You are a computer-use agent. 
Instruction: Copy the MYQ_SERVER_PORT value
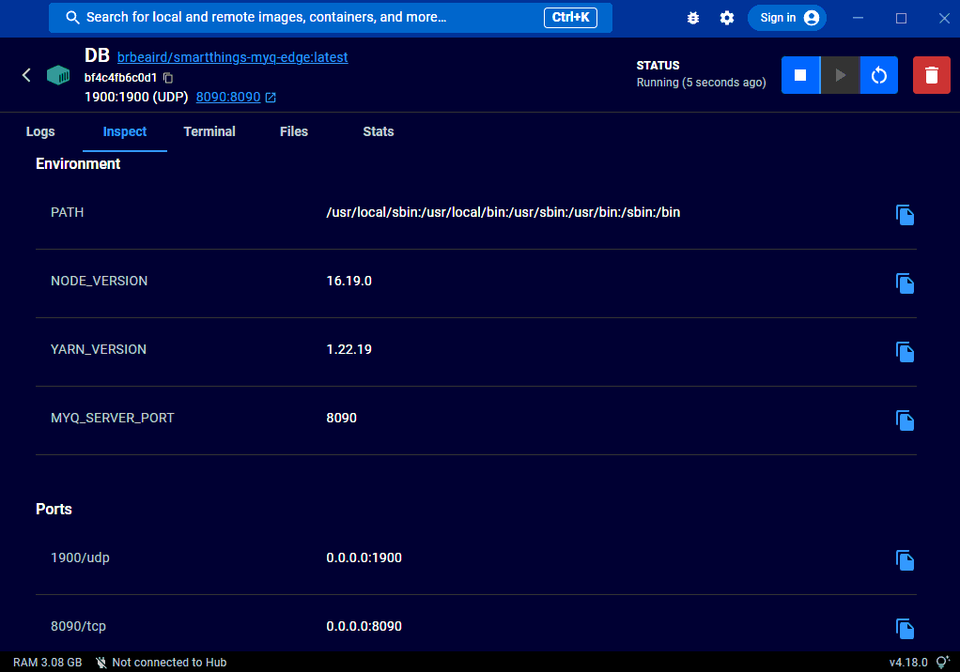click(905, 420)
